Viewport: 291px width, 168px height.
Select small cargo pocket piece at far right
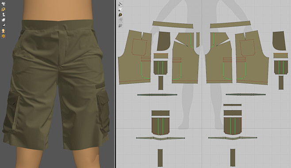[281, 67]
